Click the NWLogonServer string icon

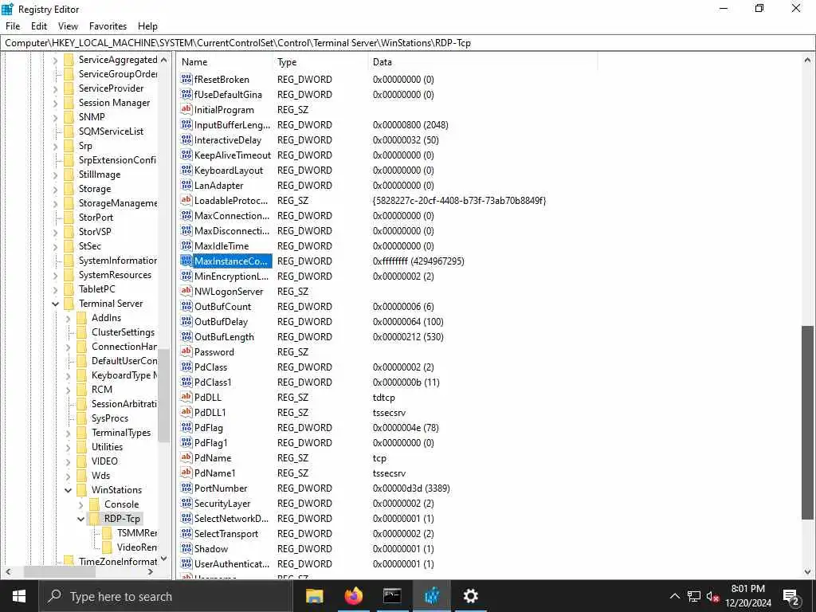tap(186, 291)
